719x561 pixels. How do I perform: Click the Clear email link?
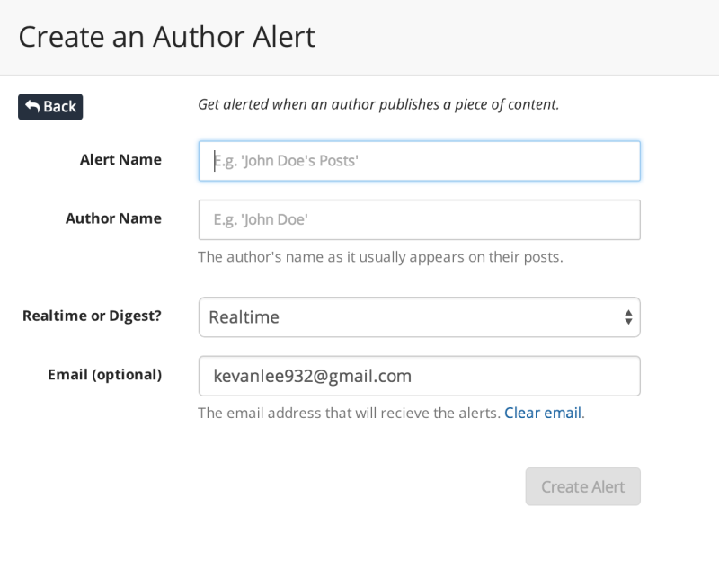[543, 413]
